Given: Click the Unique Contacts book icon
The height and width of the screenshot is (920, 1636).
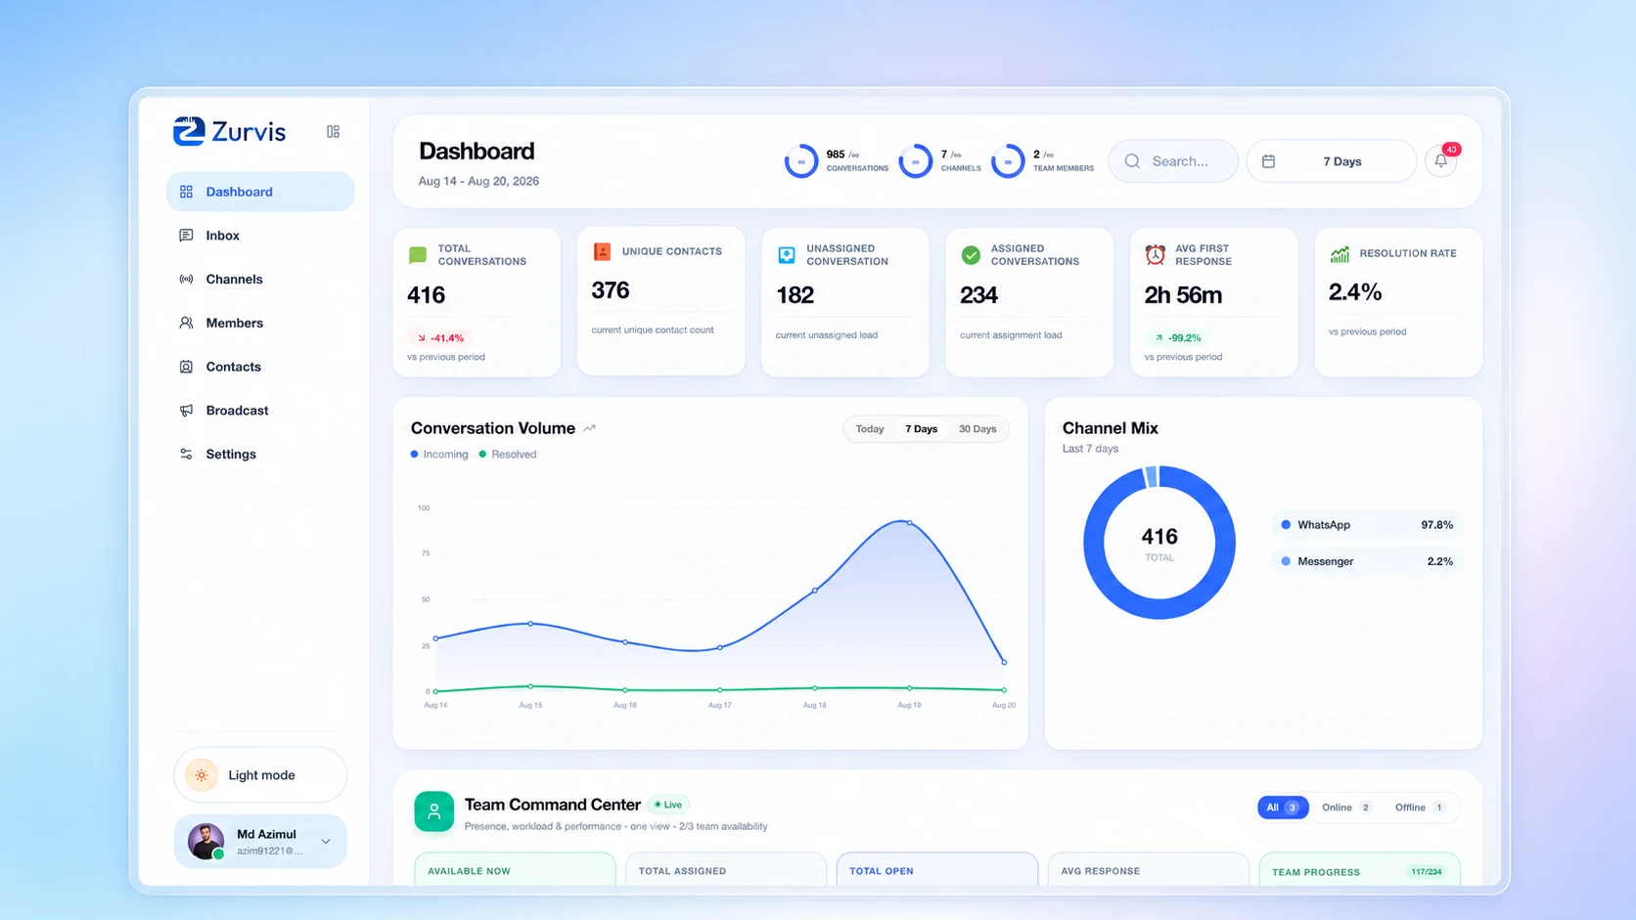Looking at the screenshot, I should coord(603,252).
